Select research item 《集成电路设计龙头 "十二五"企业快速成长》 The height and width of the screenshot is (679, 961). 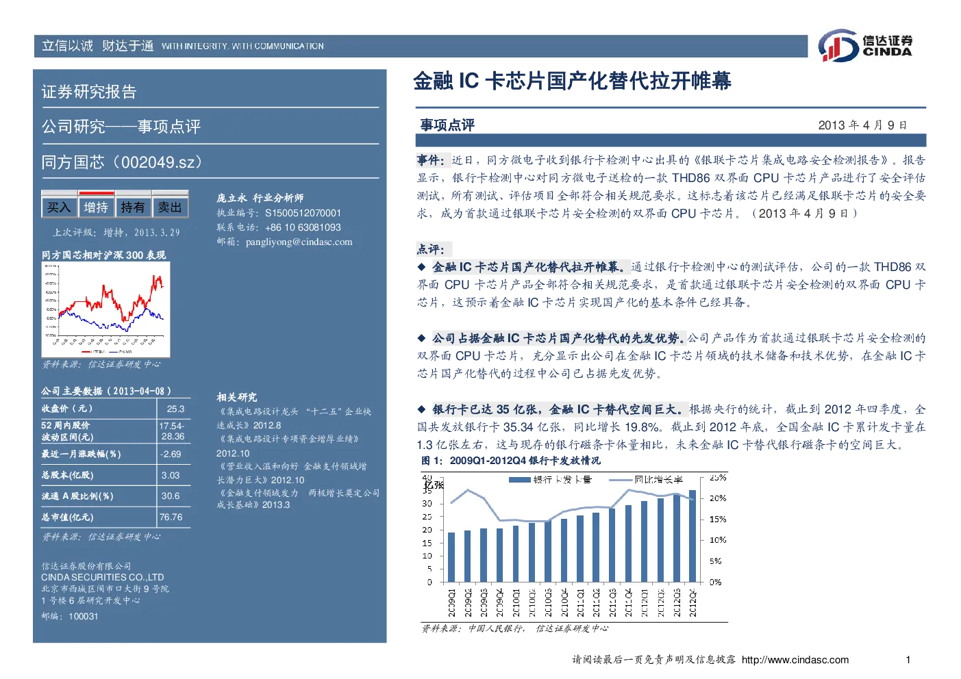[295, 418]
